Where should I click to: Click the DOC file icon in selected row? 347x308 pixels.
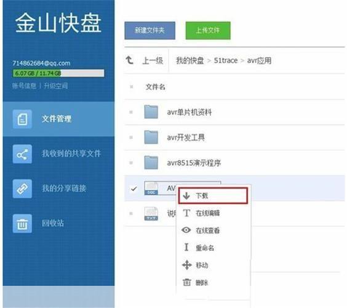pos(151,188)
